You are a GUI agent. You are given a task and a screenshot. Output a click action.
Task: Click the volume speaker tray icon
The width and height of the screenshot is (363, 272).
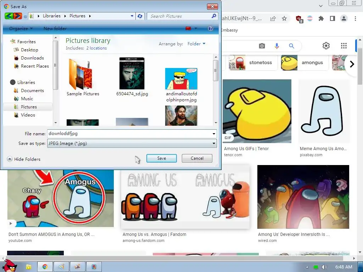click(324, 267)
